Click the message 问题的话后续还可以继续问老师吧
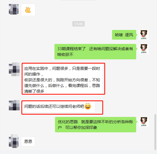Image resolution: width=157 pixels, height=154 pixels. click(58, 106)
